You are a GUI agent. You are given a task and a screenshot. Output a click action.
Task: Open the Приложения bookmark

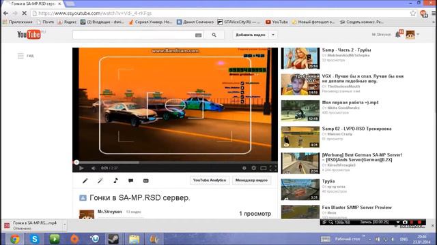tap(18, 22)
